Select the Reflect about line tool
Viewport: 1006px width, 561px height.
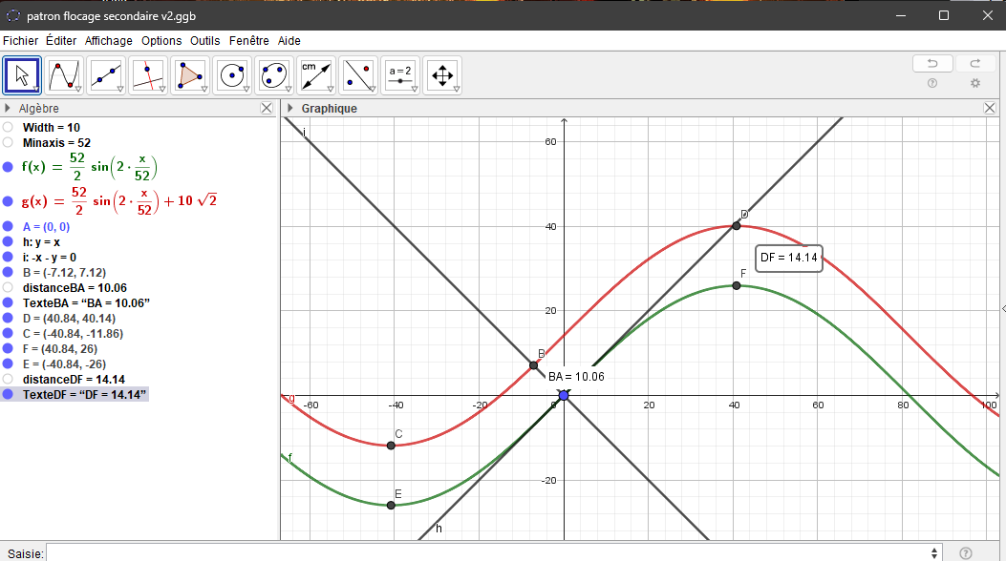point(358,75)
